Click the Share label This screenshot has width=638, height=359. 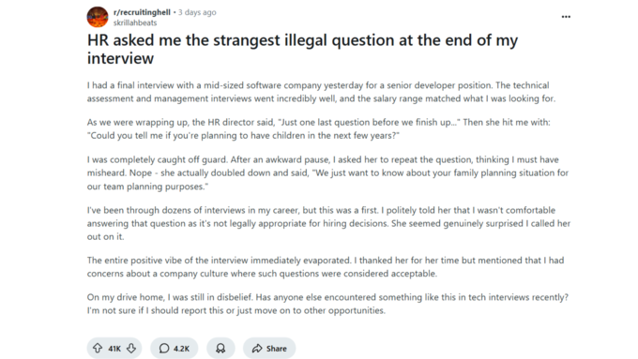pos(276,349)
